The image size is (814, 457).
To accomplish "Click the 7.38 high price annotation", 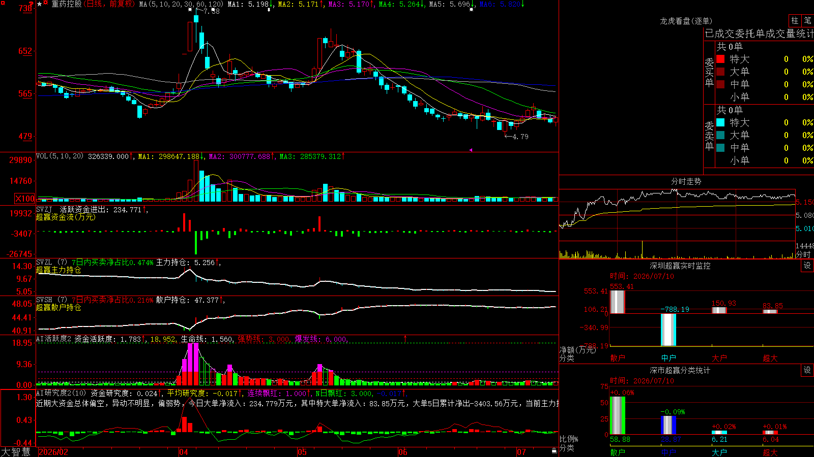I will [211, 11].
